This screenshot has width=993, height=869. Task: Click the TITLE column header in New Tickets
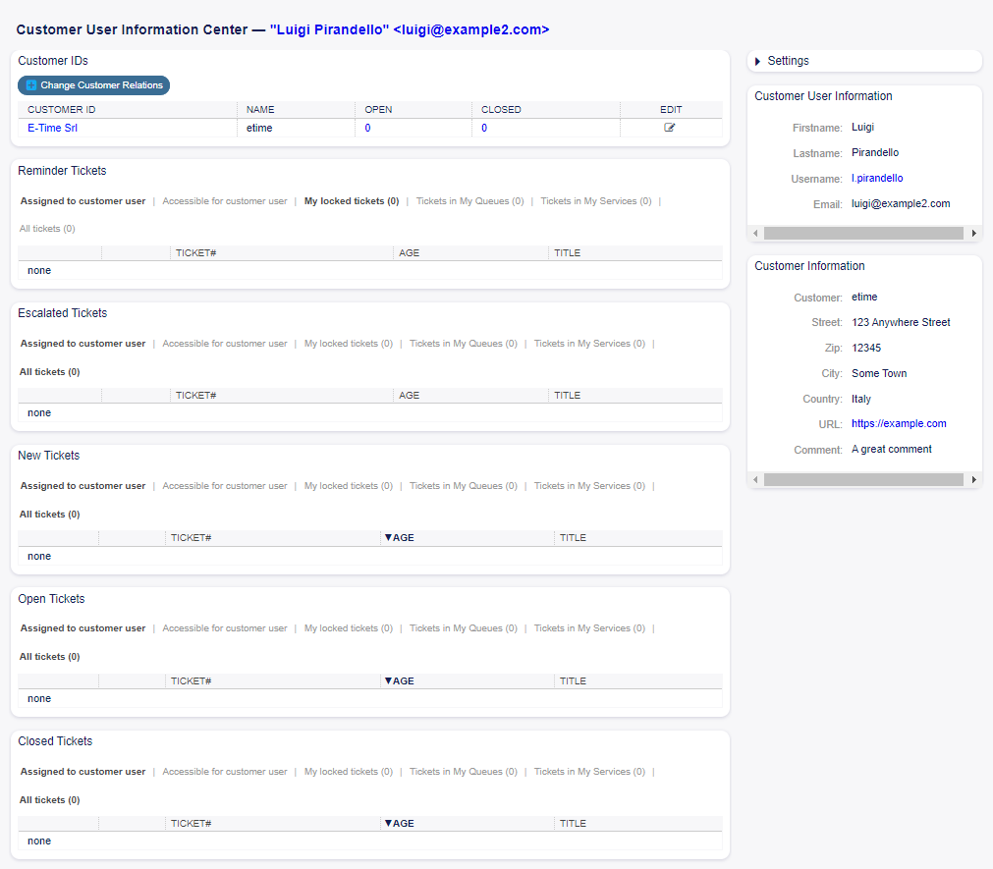coord(573,537)
